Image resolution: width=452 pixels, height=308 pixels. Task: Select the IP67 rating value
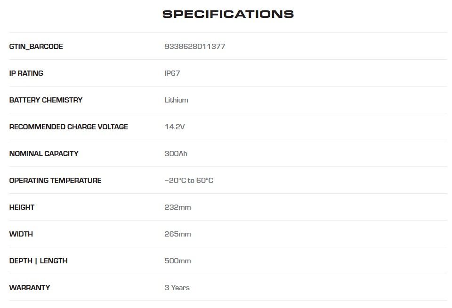tap(172, 73)
